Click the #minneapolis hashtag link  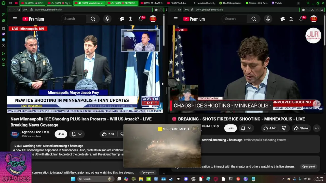(253, 140)
